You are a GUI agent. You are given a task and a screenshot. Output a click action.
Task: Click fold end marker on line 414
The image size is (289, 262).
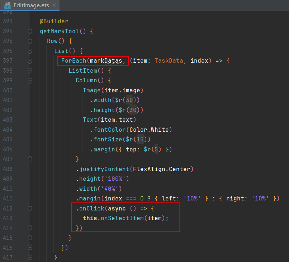(x=30, y=228)
